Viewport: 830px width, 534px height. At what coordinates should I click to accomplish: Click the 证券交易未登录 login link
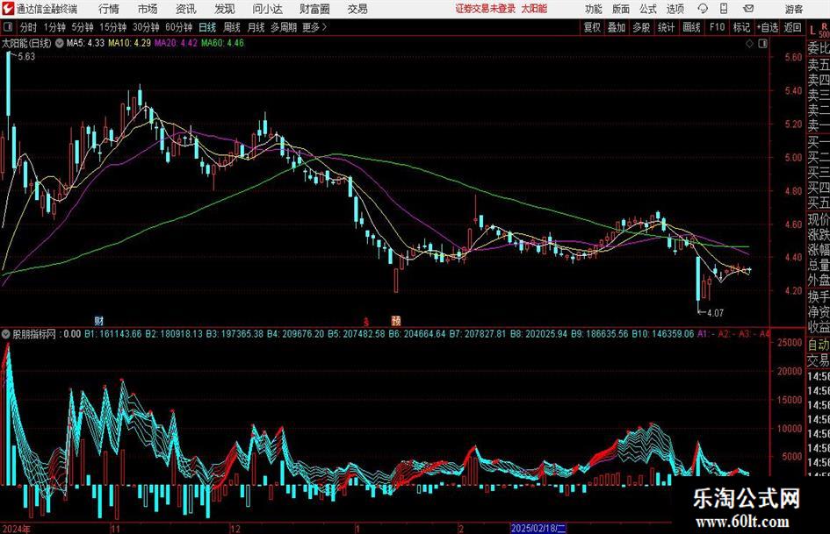pyautogui.click(x=486, y=9)
